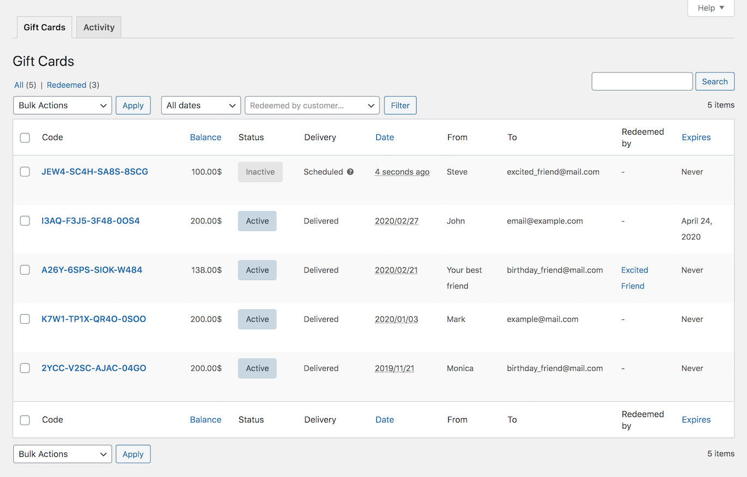Image resolution: width=747 pixels, height=477 pixels.
Task: Select the K7W1-TP1X-QR4O-0SOO checkbox
Action: [25, 319]
